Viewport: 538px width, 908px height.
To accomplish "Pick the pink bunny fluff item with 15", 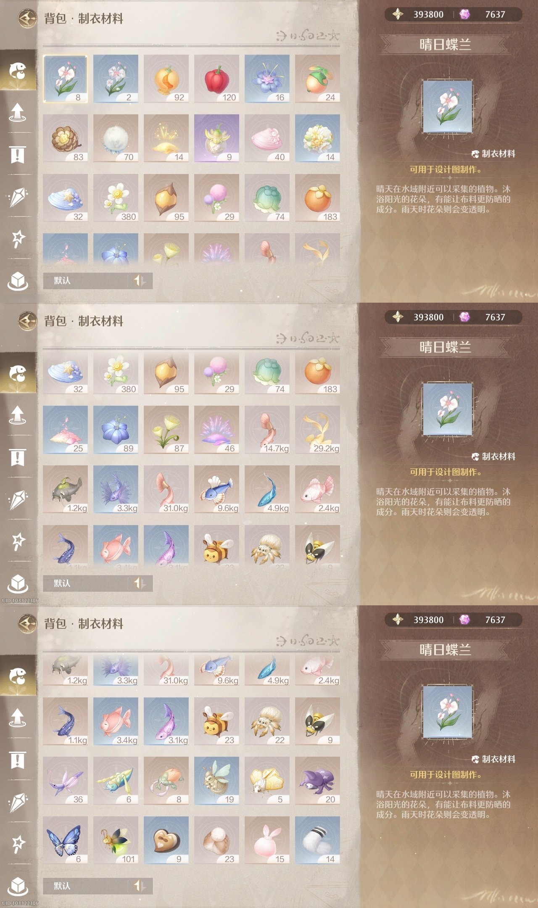I will (267, 840).
